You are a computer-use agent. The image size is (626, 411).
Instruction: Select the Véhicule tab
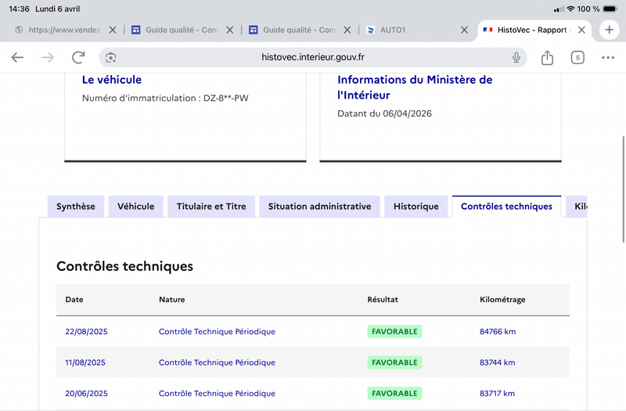point(136,207)
